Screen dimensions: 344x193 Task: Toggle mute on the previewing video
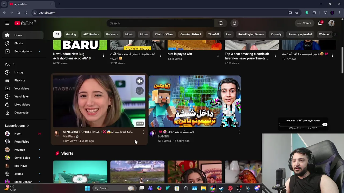[139, 81]
